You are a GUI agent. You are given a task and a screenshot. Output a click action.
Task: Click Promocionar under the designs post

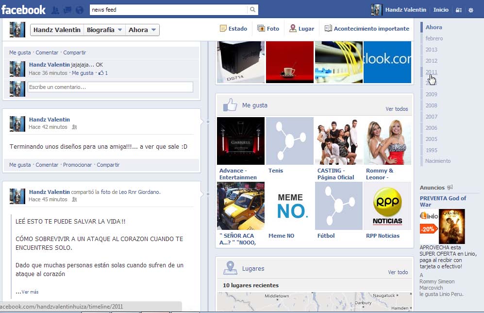point(77,165)
